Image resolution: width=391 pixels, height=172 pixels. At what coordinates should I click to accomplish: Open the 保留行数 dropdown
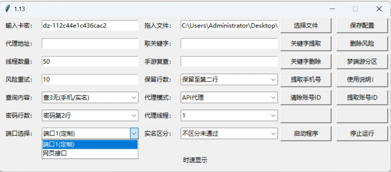(229, 80)
